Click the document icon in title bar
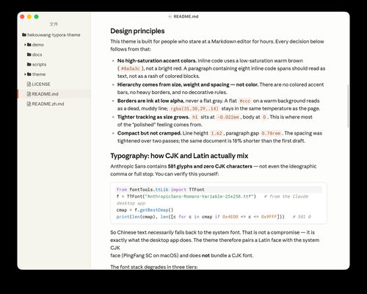 click(170, 16)
